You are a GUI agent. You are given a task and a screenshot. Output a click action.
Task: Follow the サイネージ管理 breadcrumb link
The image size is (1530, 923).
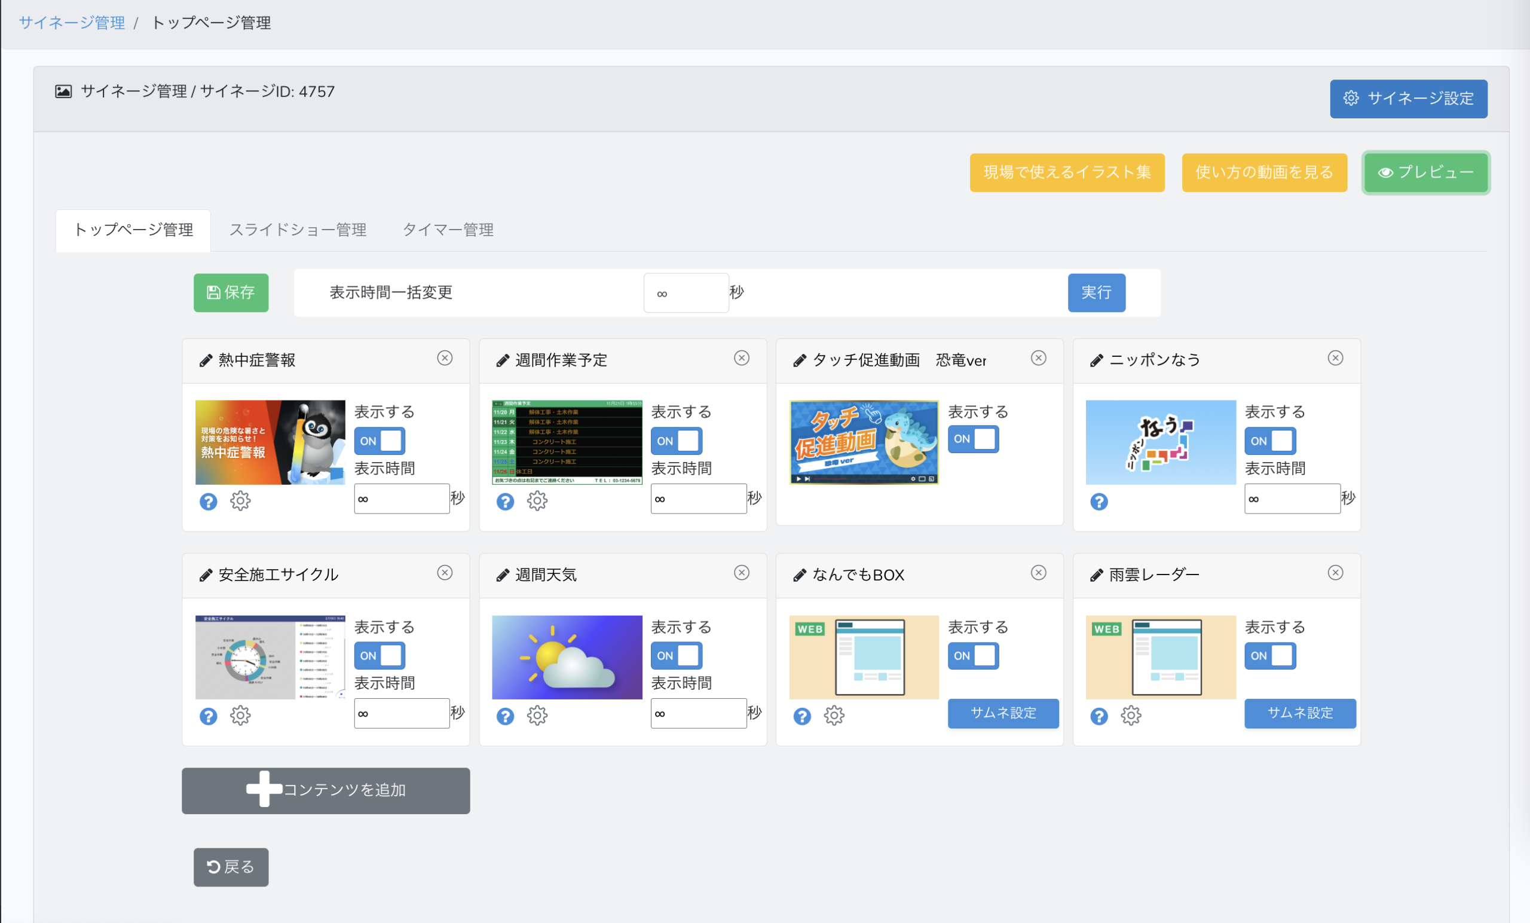point(72,23)
